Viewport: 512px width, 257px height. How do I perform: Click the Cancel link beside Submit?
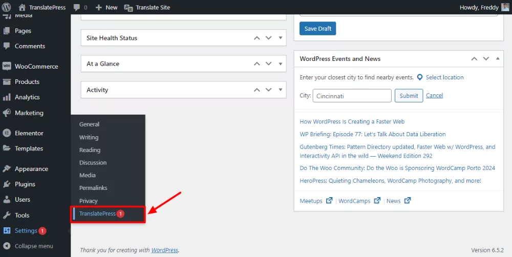(x=434, y=95)
